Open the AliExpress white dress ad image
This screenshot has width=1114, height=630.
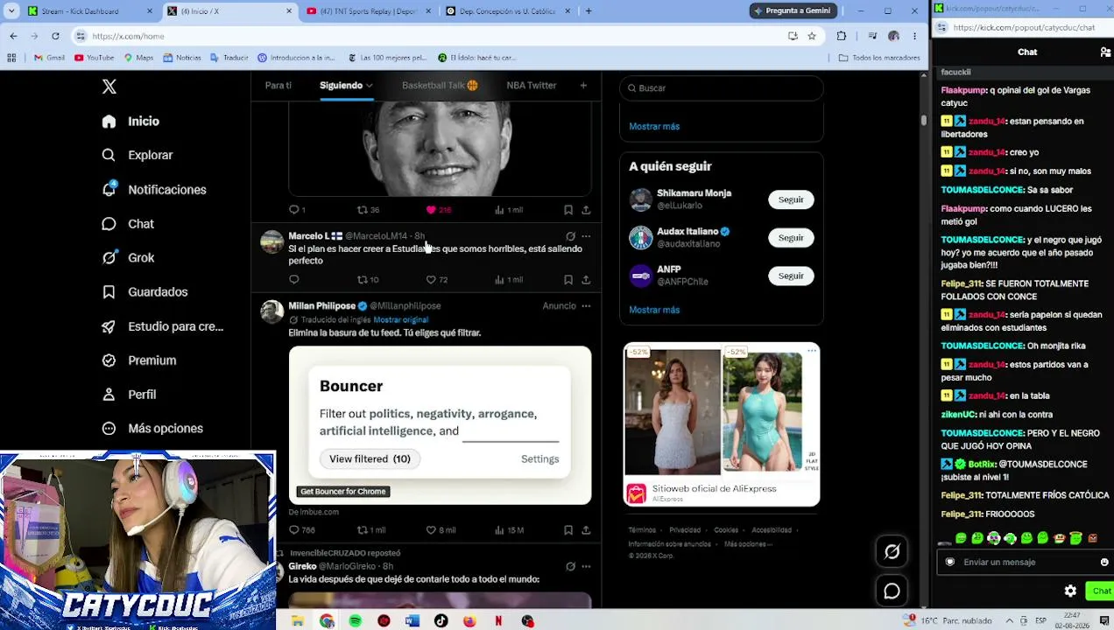click(x=673, y=411)
